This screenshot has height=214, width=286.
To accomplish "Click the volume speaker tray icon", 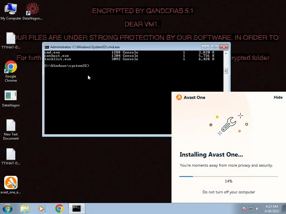I will (258, 209).
